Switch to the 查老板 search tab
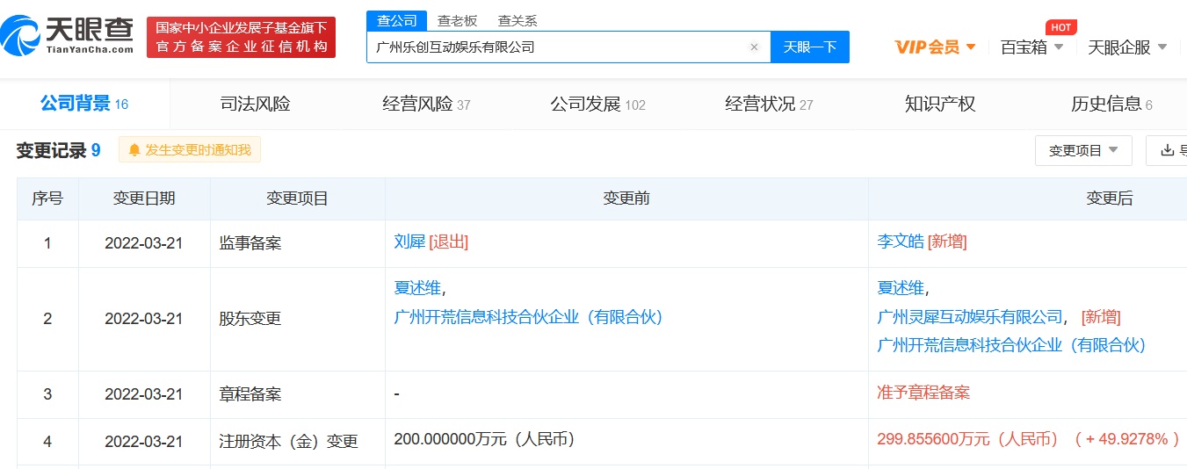The width and height of the screenshot is (1187, 469). pyautogui.click(x=457, y=20)
